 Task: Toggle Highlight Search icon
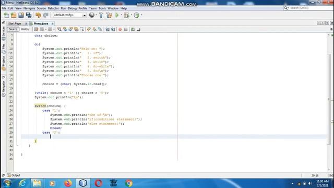tap(76, 29)
